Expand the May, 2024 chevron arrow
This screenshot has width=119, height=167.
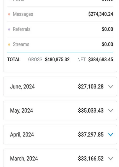pos(110,111)
